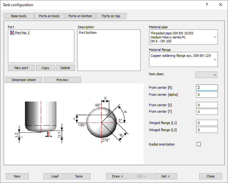Screen dimensions: 228x183
Task: Open the Ports on bottom tab
Action: [x=80, y=16]
